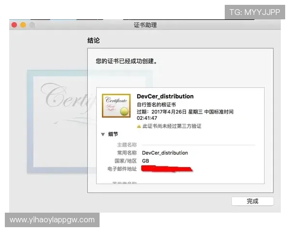Click the common name value DevCer_distribution
Viewport: 290px width, 232px height.
coord(165,153)
